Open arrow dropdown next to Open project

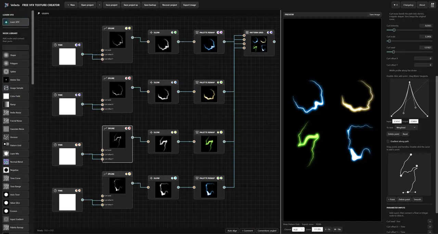click(99, 5)
